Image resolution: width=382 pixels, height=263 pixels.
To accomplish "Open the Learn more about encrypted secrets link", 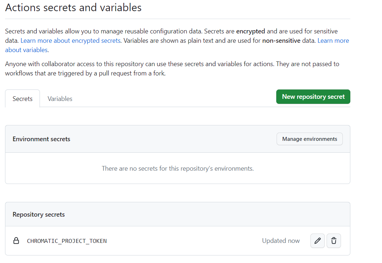I will pyautogui.click(x=71, y=41).
